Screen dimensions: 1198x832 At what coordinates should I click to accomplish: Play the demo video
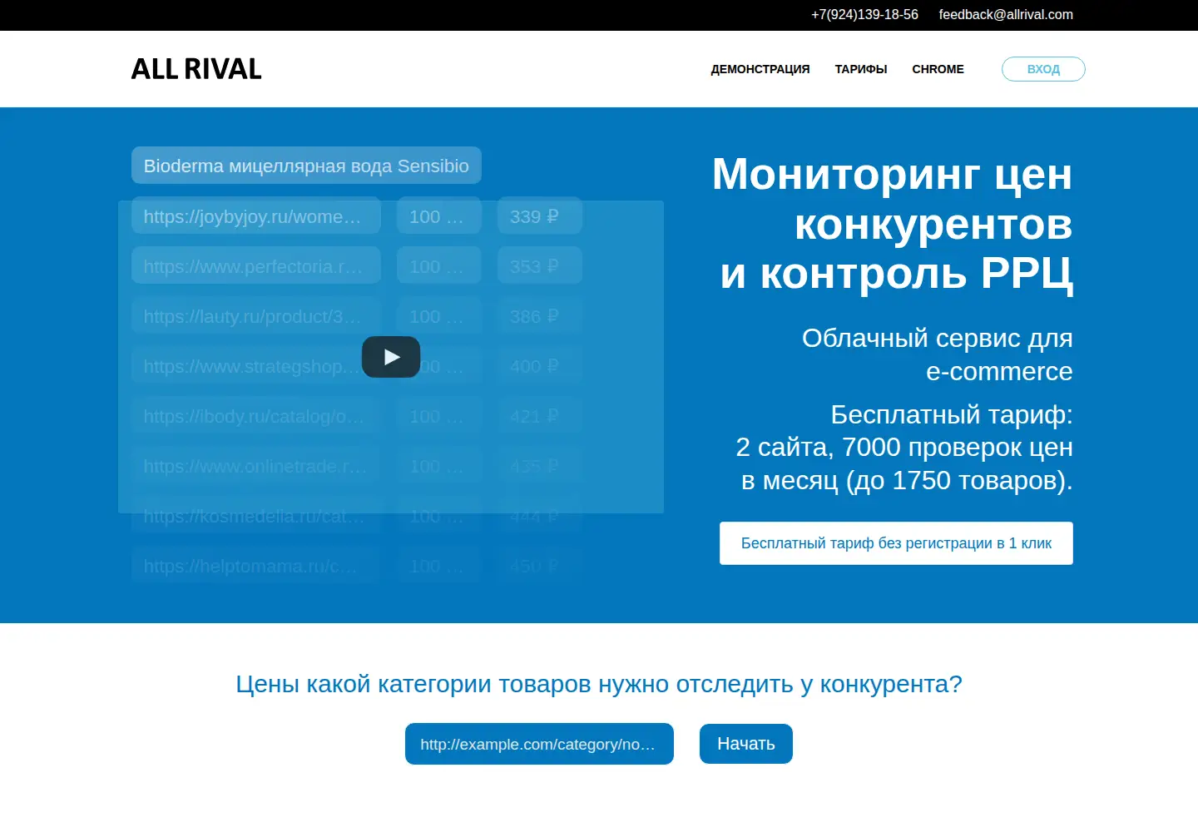click(x=391, y=357)
